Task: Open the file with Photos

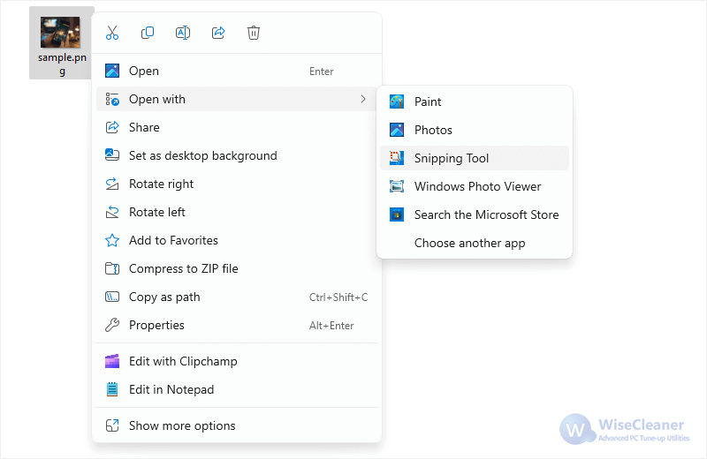Action: [475, 130]
